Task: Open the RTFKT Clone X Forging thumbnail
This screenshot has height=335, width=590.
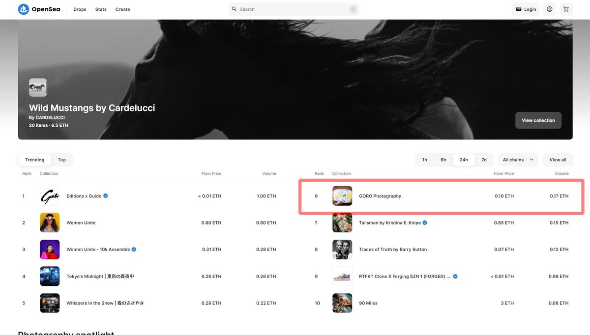Action: [x=342, y=276]
